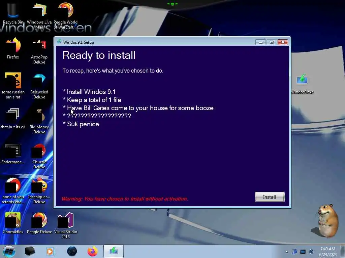The height and width of the screenshot is (258, 345).
Task: Select Peggle Deluxe desktop icon
Action: point(39,223)
